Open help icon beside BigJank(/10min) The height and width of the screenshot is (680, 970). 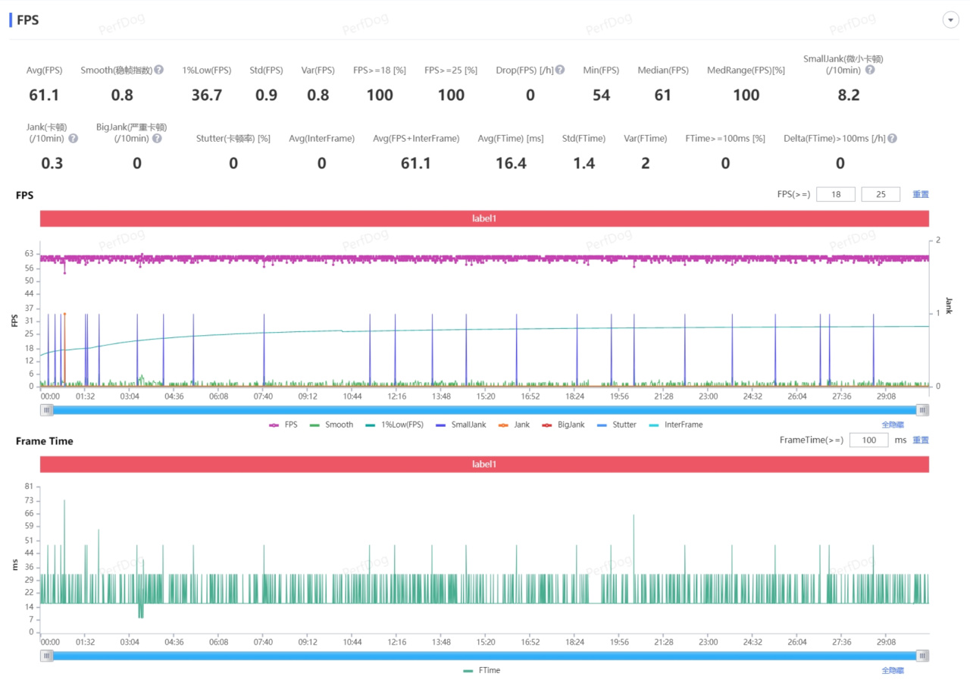pyautogui.click(x=157, y=139)
